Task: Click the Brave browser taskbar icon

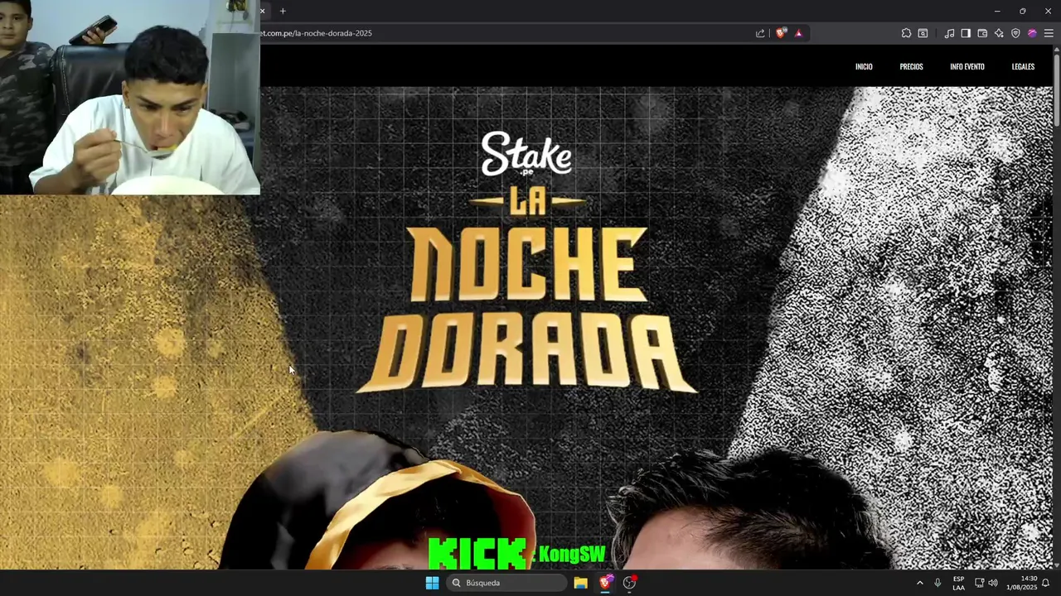Action: coord(606,583)
